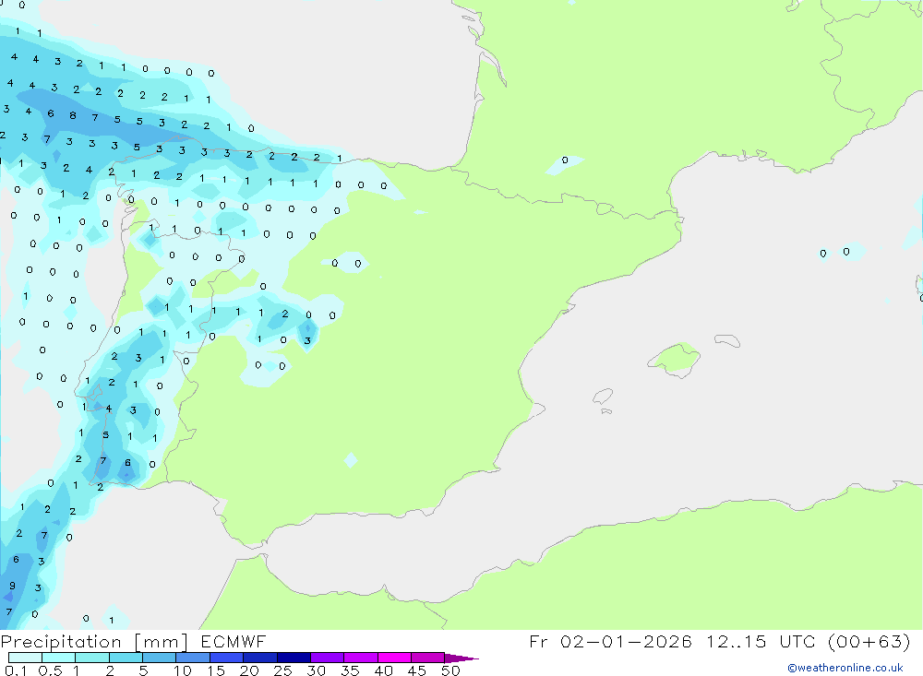Image resolution: width=923 pixels, height=676 pixels.
Task: Click the 5–10 mm light blue legend swatch
Action: (x=160, y=658)
